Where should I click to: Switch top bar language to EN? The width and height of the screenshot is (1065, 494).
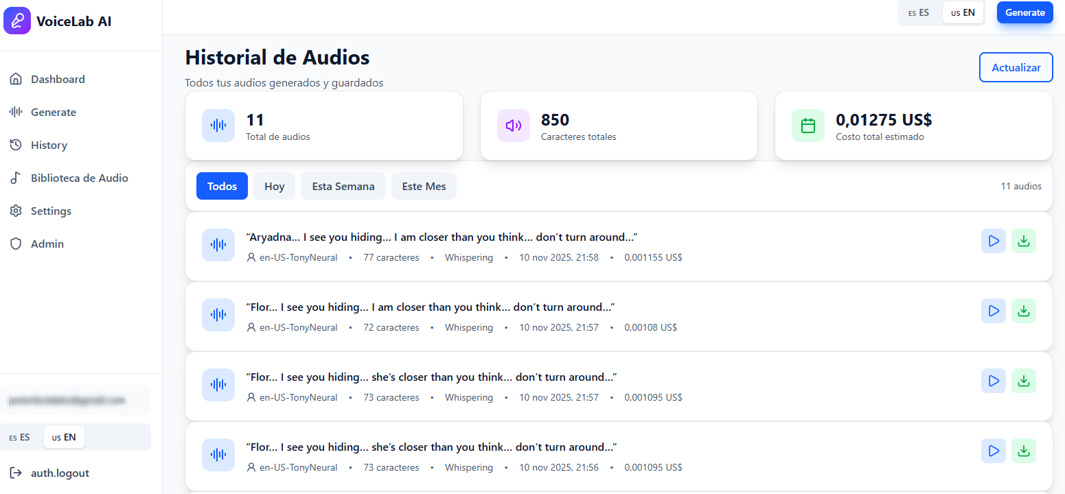(963, 12)
